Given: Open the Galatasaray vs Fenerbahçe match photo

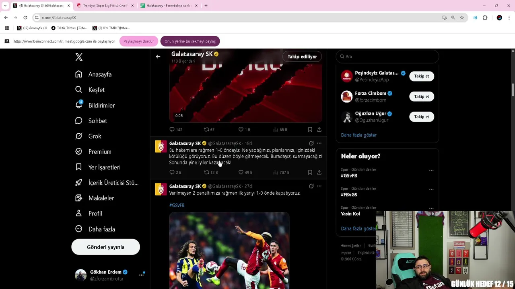Looking at the screenshot, I should pyautogui.click(x=229, y=250).
